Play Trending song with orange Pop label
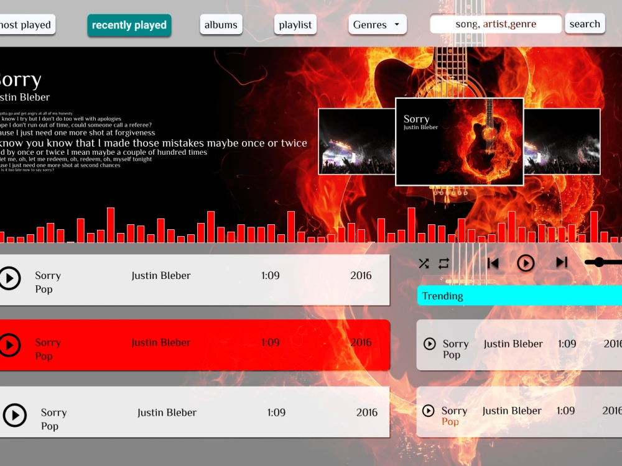The width and height of the screenshot is (622, 466). (x=428, y=411)
